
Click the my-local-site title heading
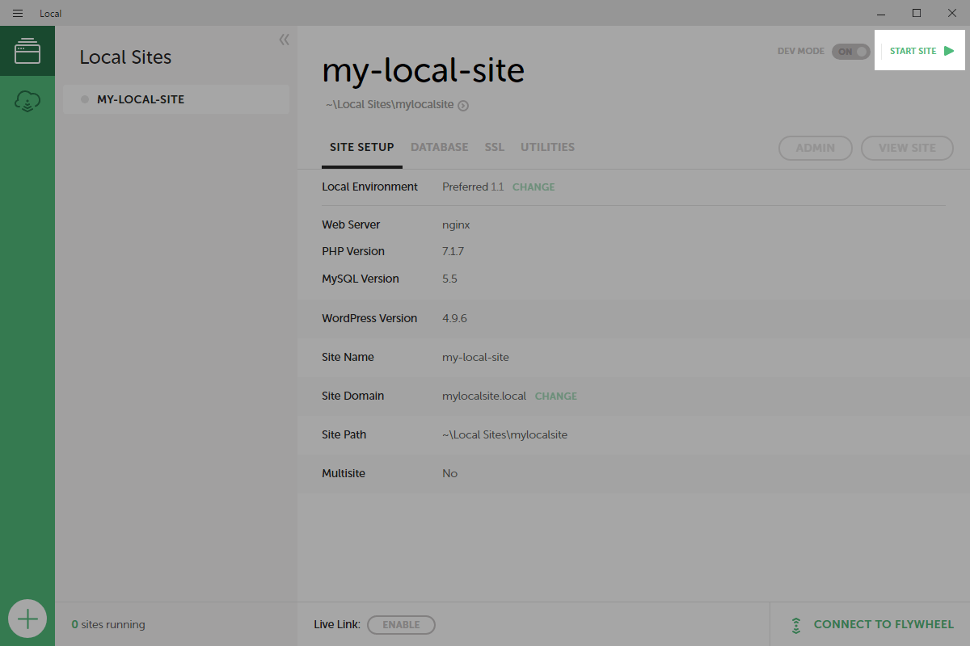click(x=423, y=71)
